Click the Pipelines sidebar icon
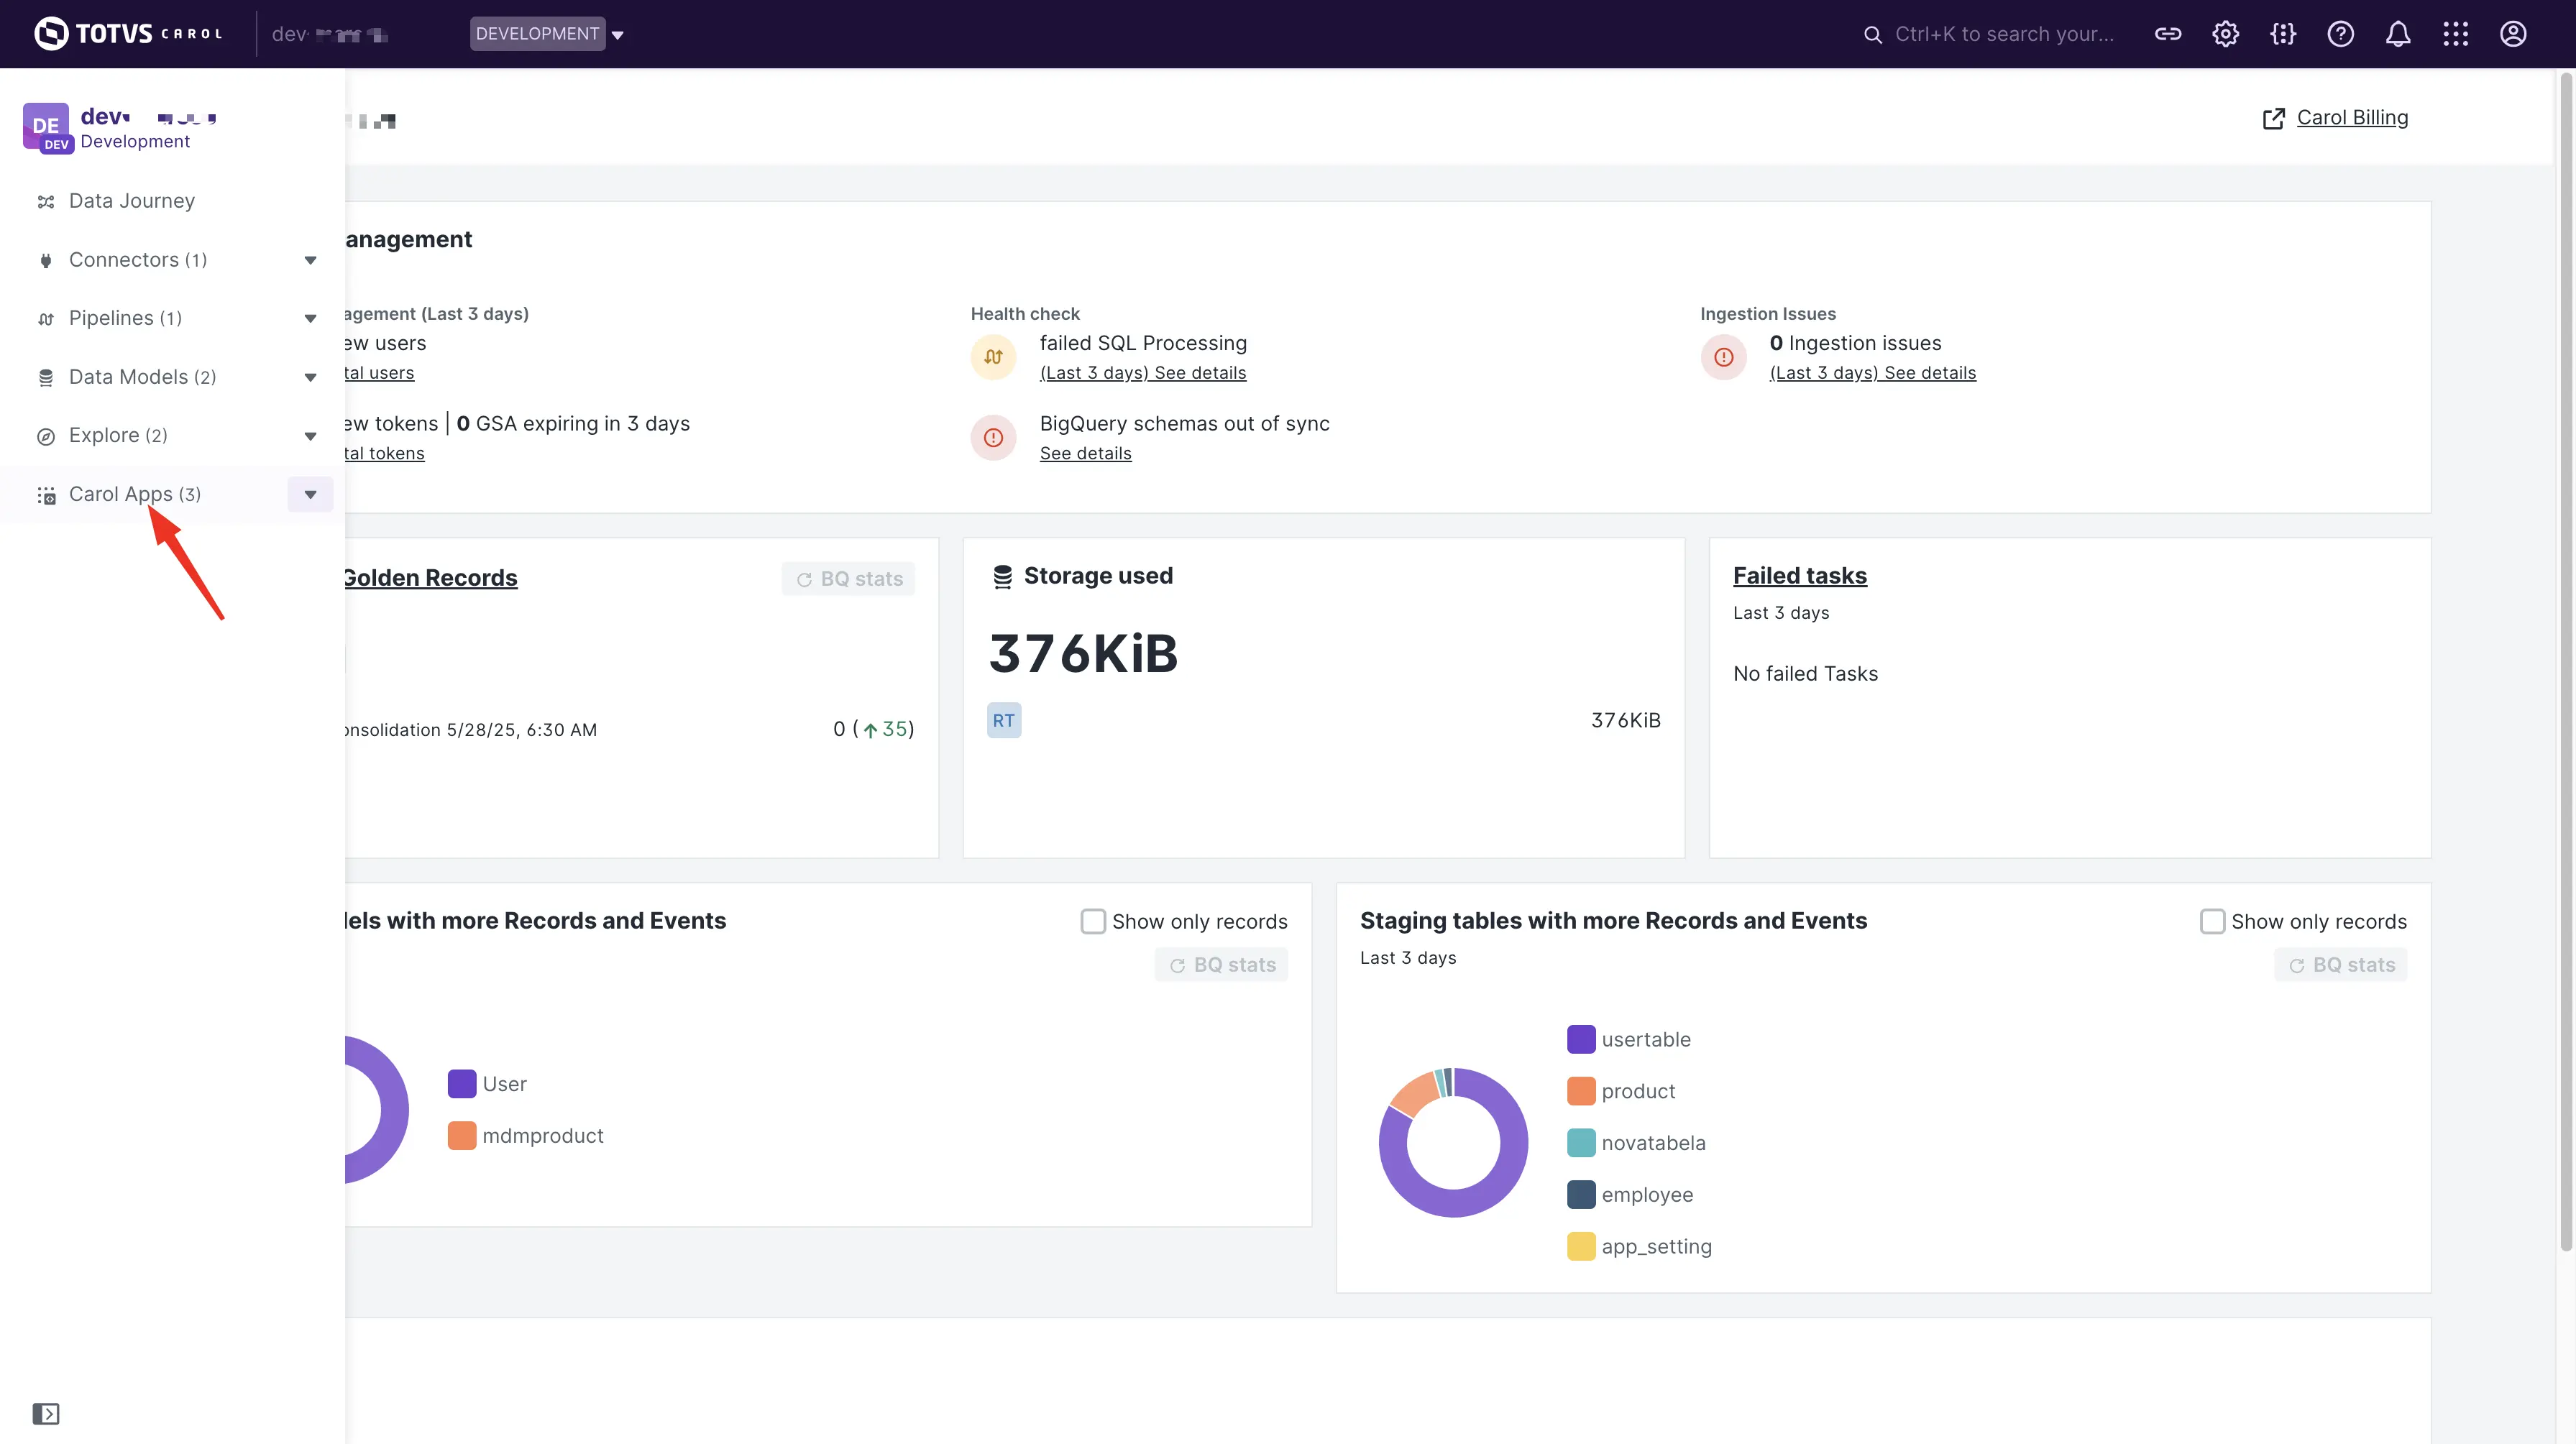 (x=45, y=319)
